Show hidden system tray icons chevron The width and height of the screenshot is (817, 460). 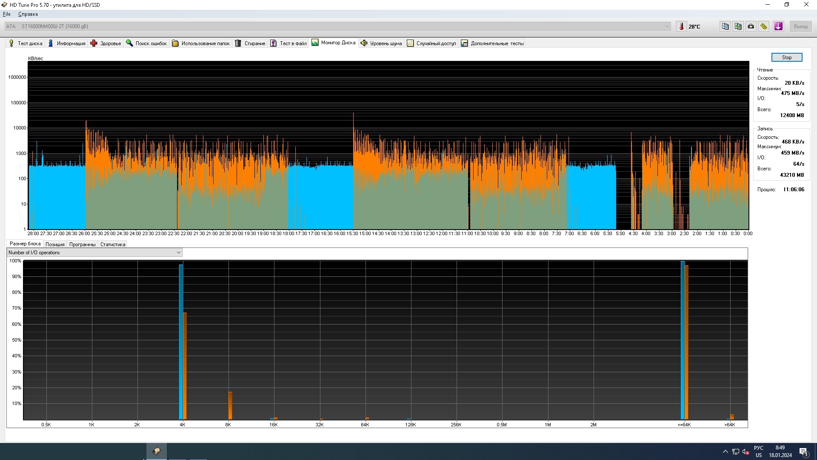[725, 451]
